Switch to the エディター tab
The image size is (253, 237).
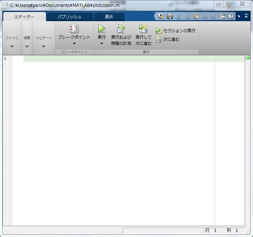24,17
